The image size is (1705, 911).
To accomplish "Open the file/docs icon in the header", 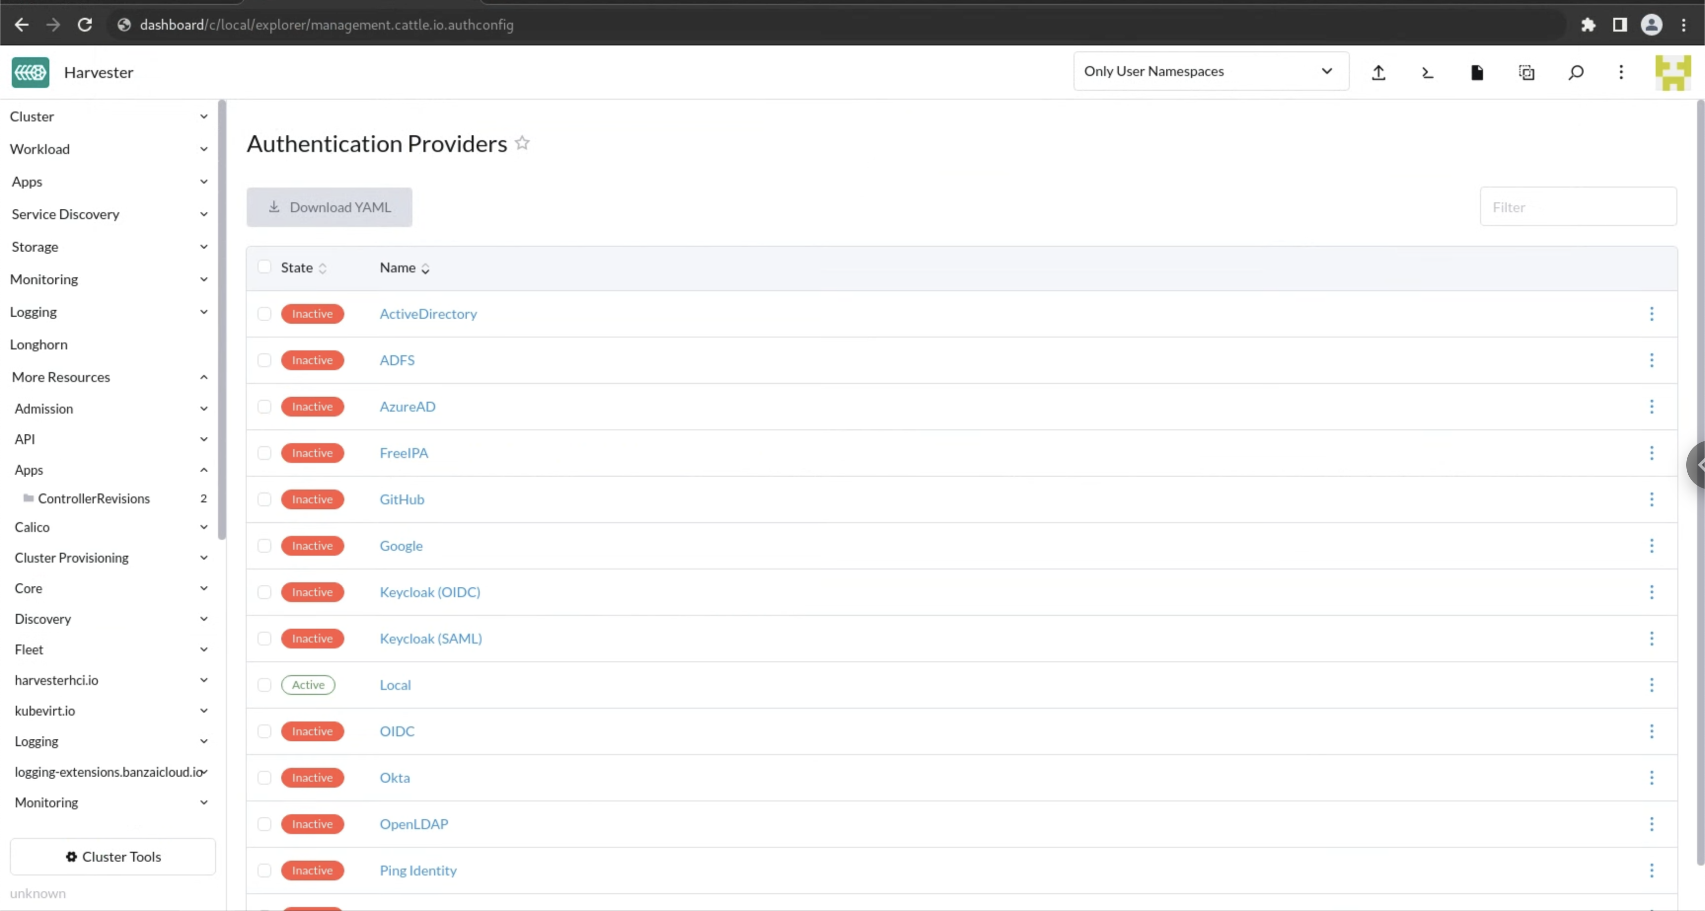I will pyautogui.click(x=1477, y=73).
